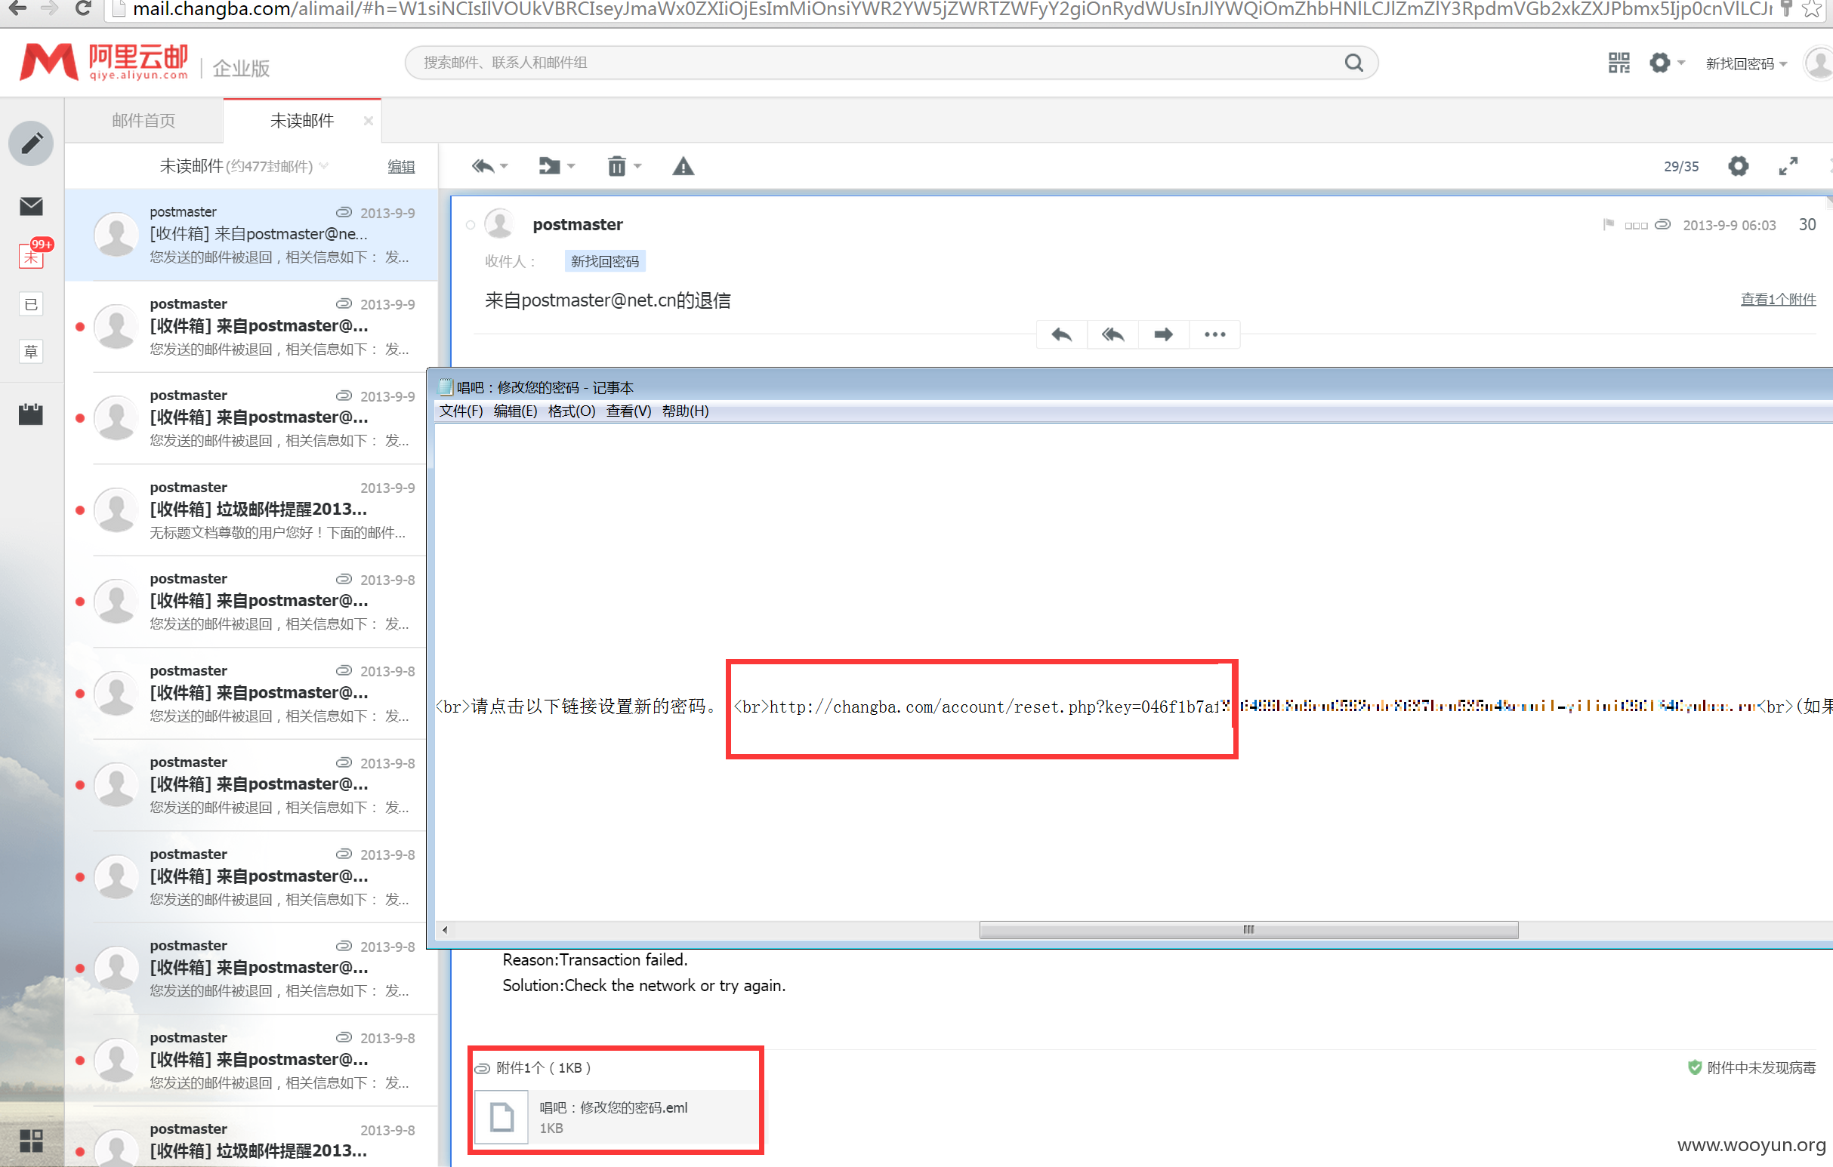1833x1167 pixels.
Task: Open the sent mail sidebar icon
Action: tap(31, 304)
